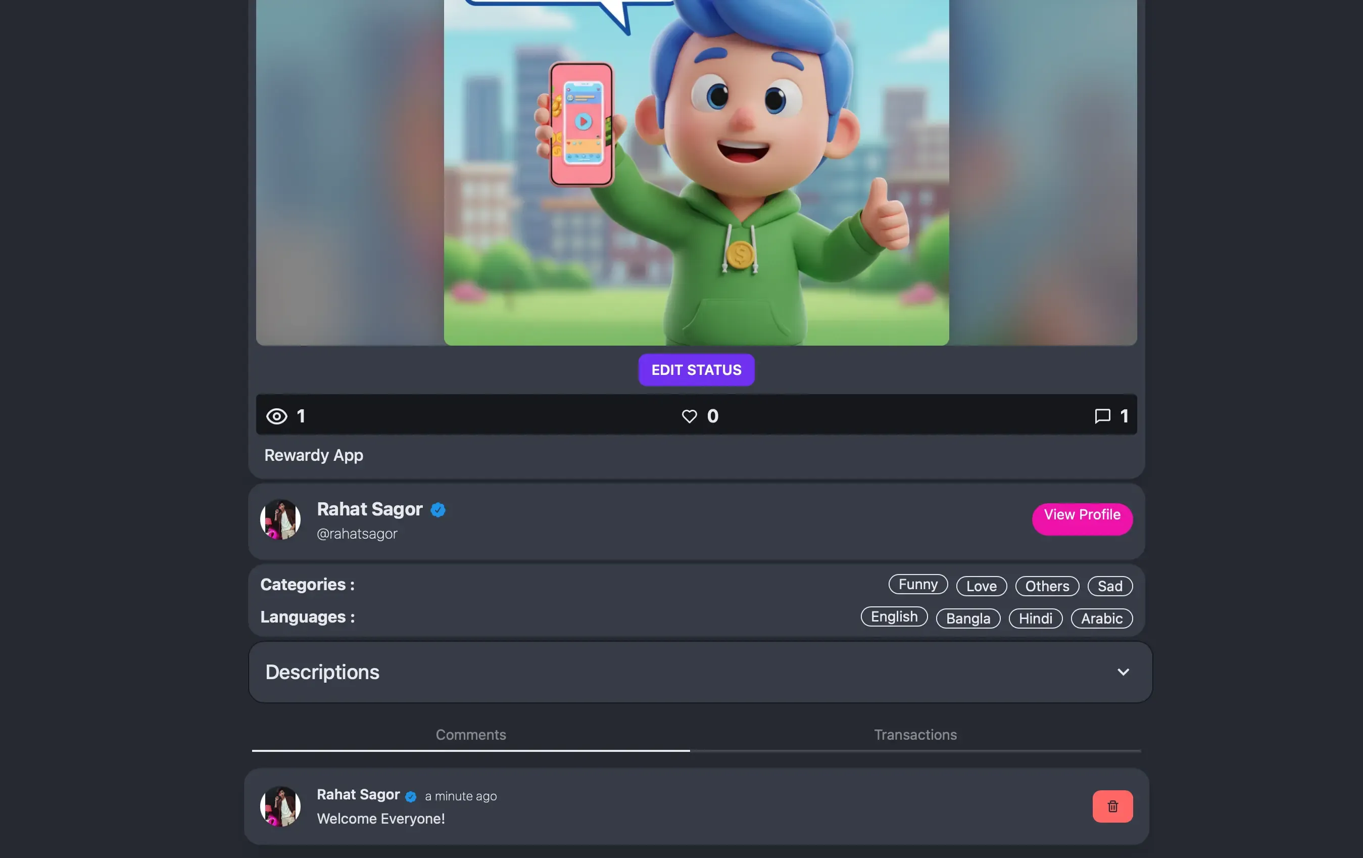Click the eye views icon

pyautogui.click(x=276, y=416)
